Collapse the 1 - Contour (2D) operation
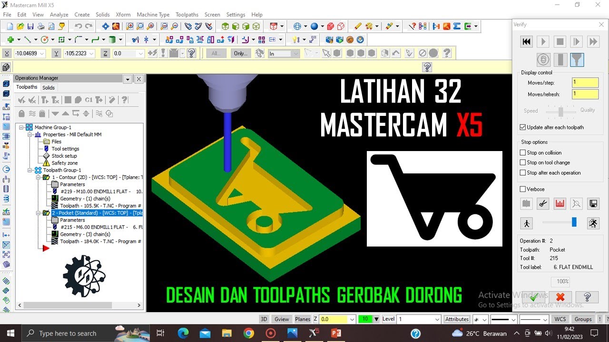The image size is (609, 342). click(39, 177)
